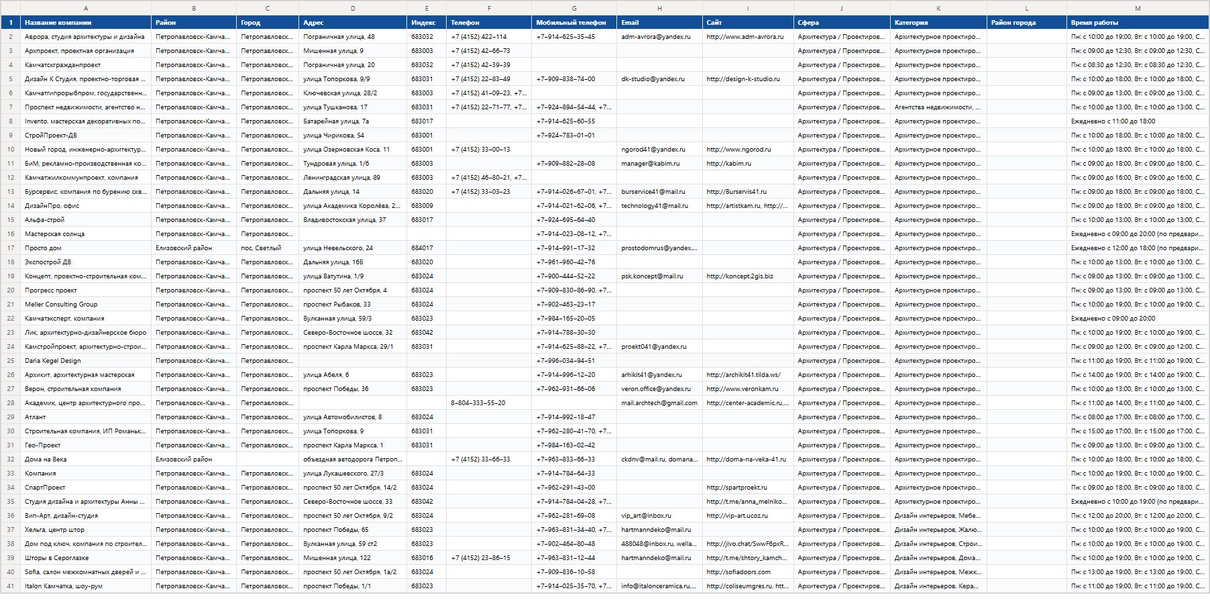This screenshot has width=1210, height=605.
Task: Select column M by its letter header
Action: [1138, 8]
